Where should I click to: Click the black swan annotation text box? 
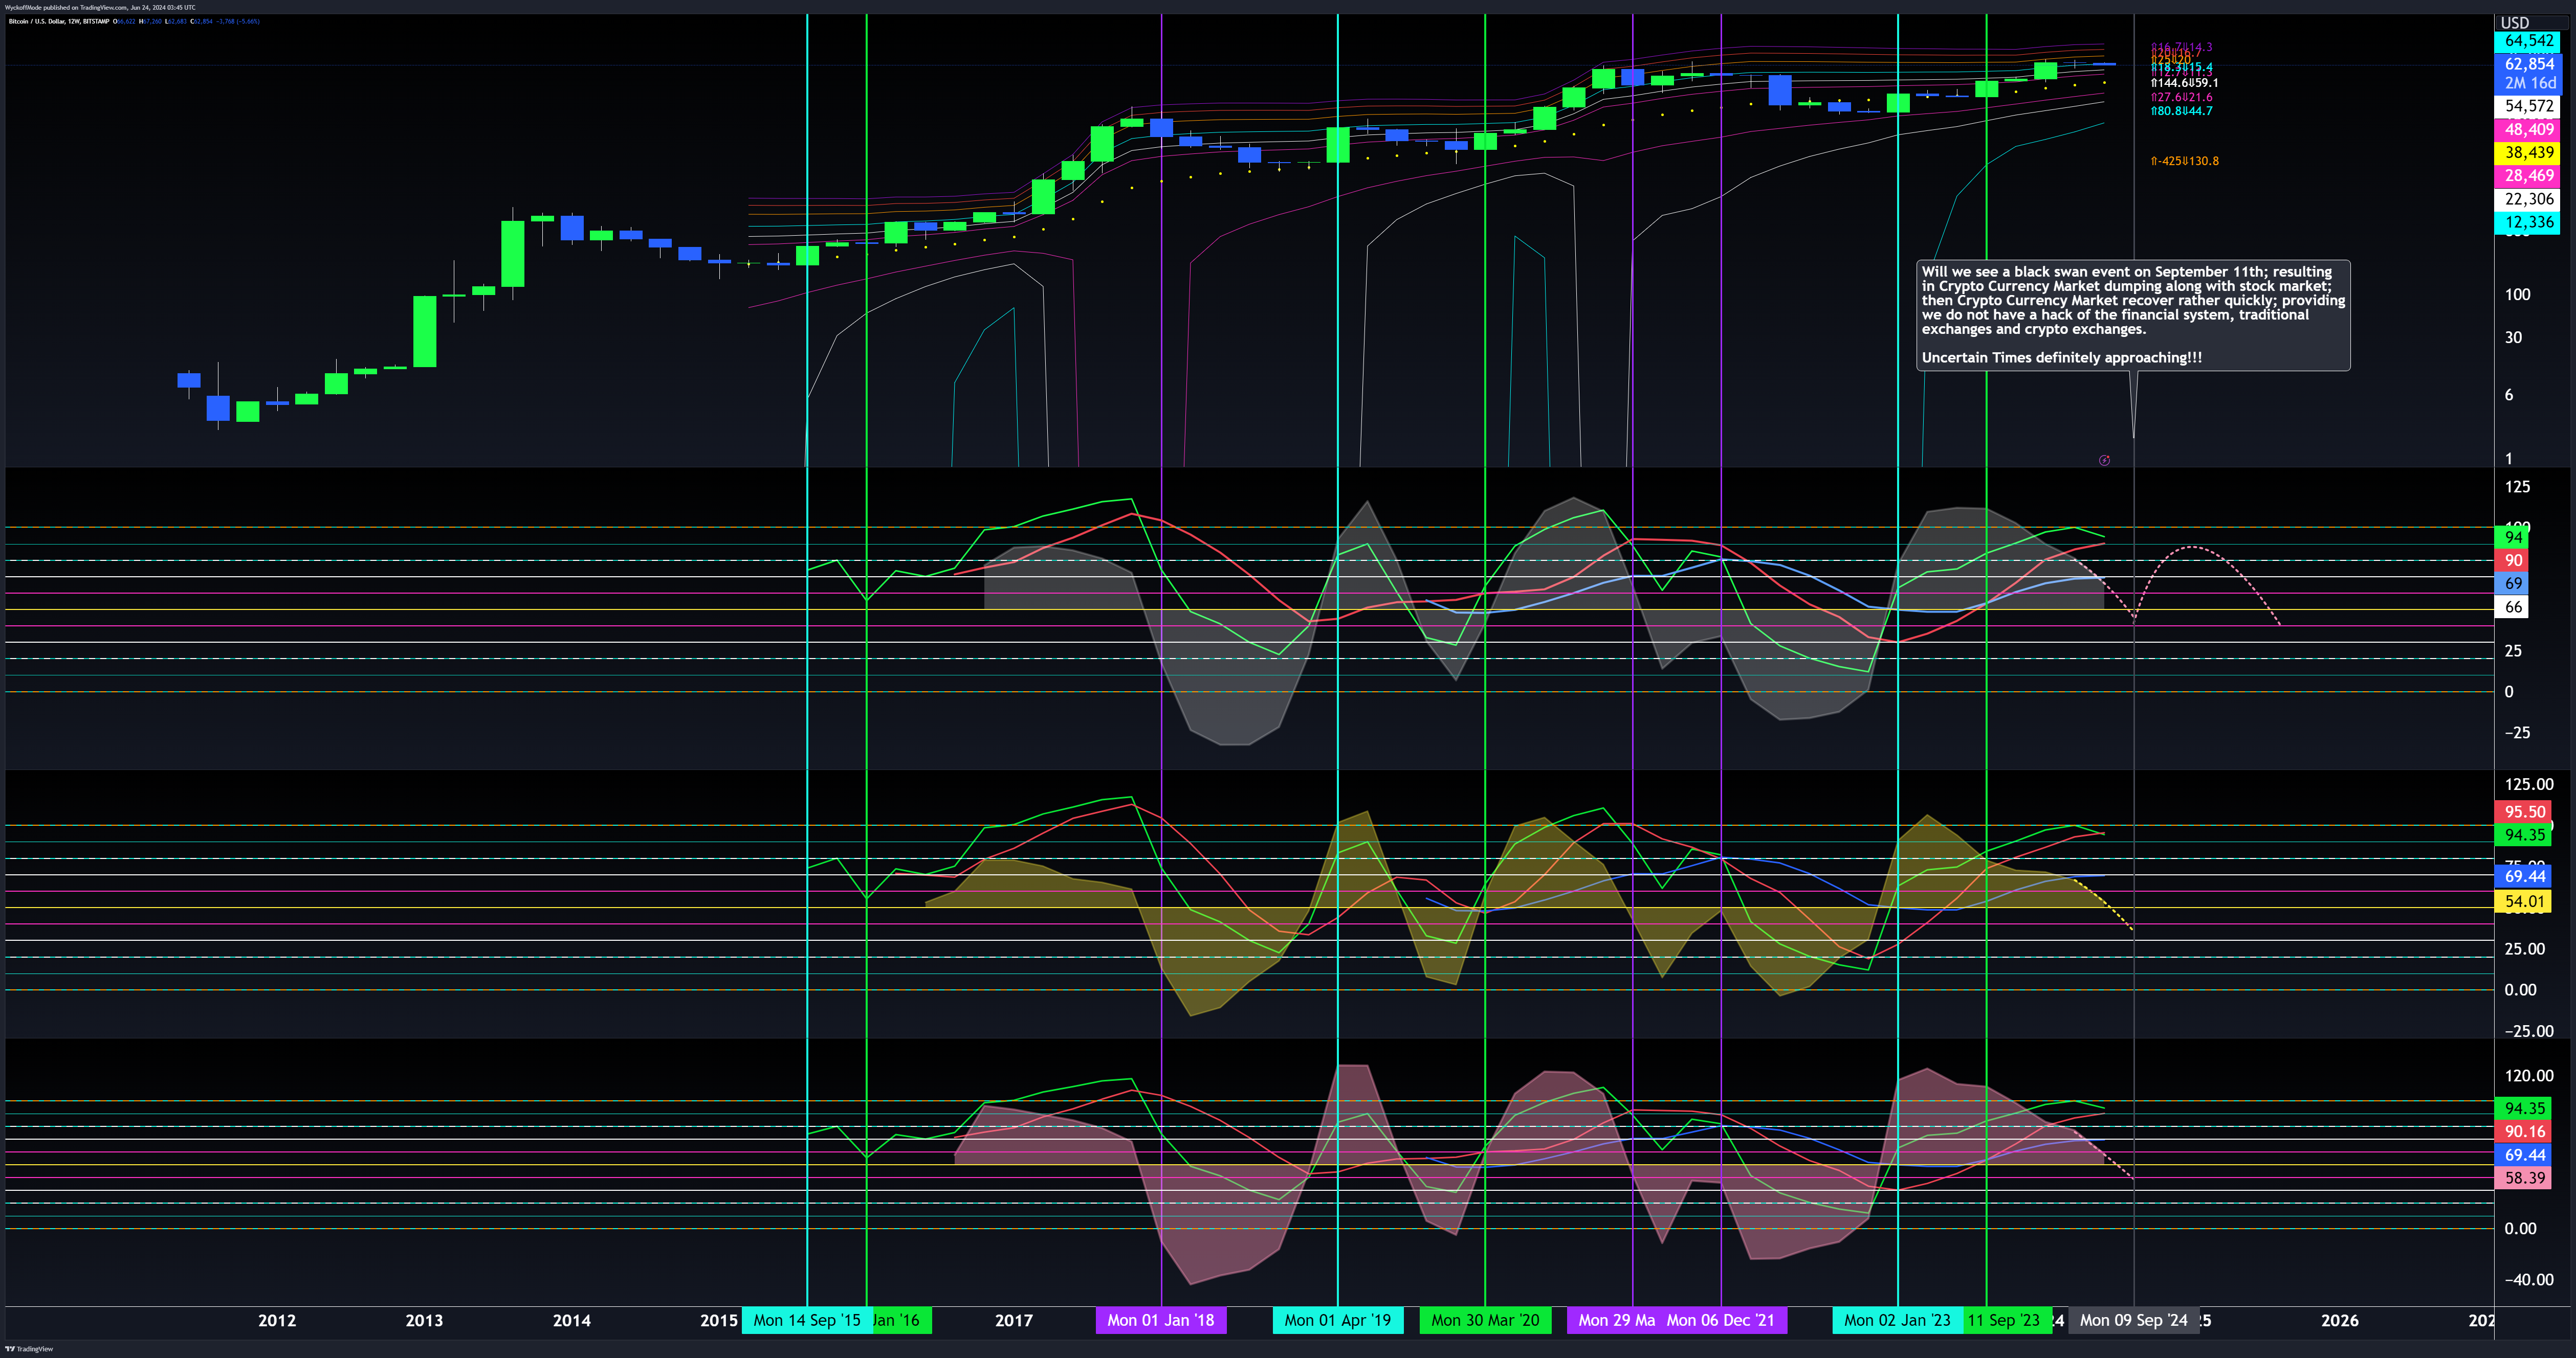[x=2133, y=315]
